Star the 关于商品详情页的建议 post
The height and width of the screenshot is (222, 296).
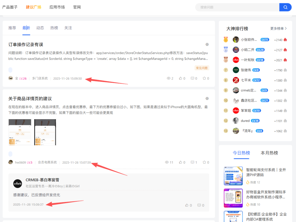pyautogui.click(x=206, y=162)
